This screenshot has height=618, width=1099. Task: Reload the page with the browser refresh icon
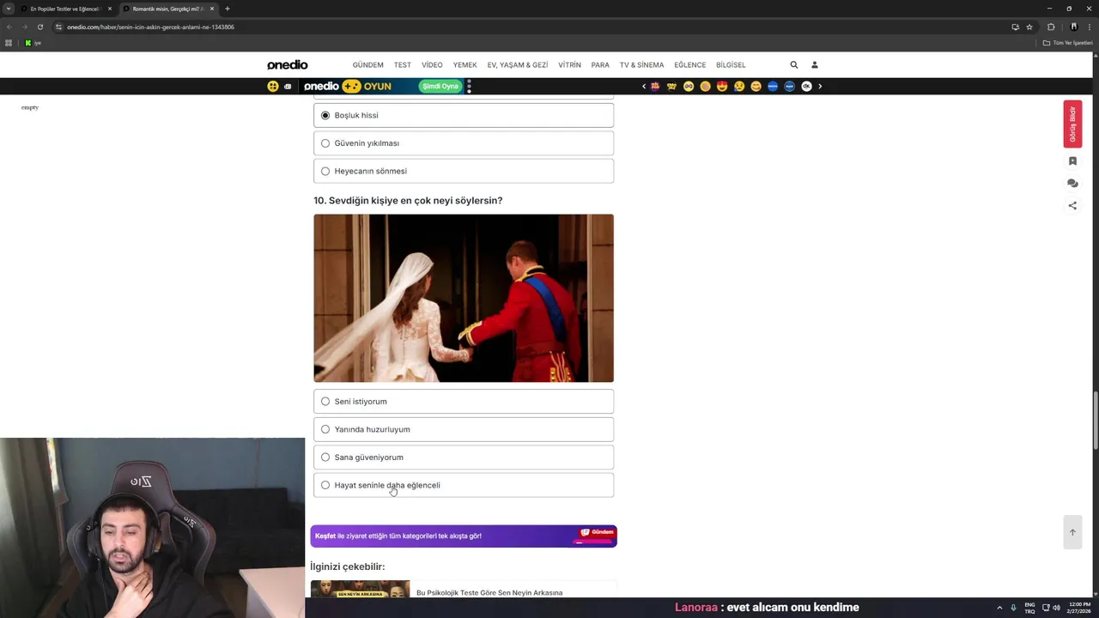39,27
